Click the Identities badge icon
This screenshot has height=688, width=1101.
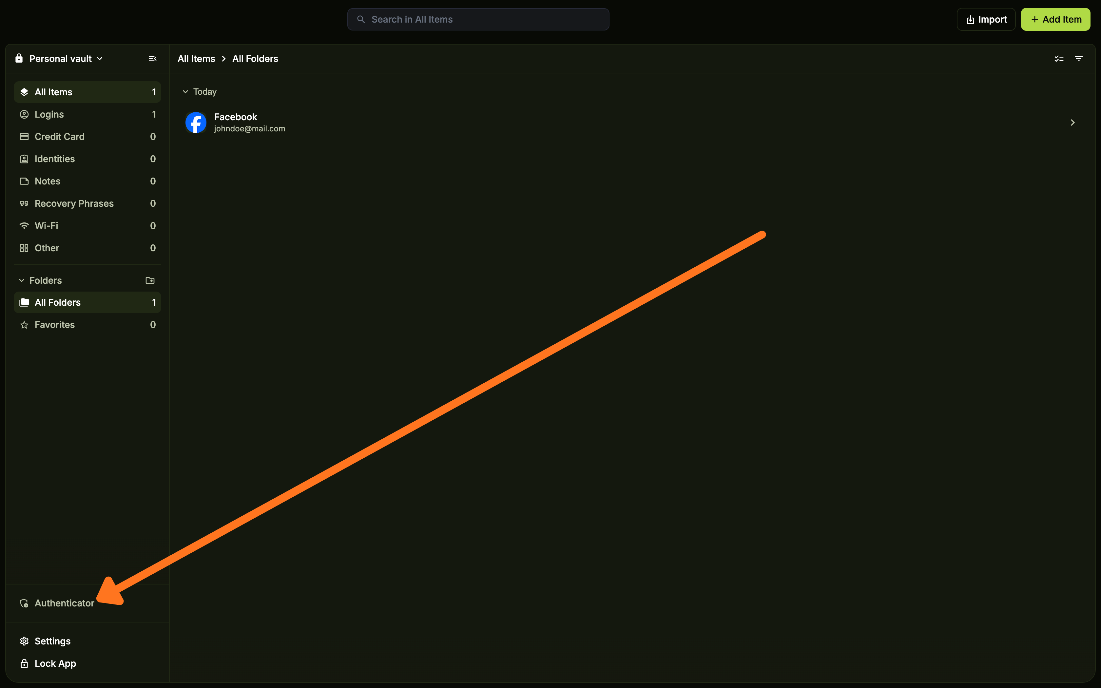click(x=25, y=159)
